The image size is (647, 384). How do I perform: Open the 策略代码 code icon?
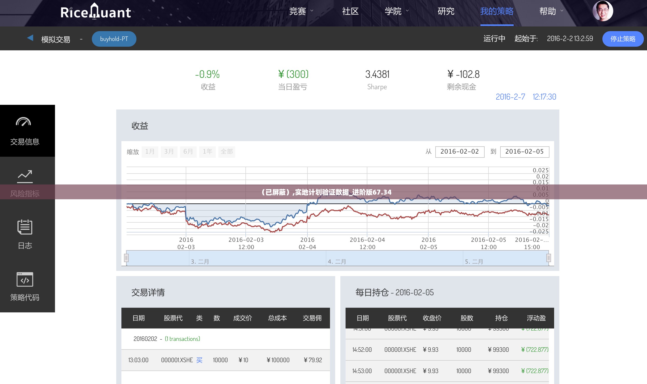[x=25, y=279]
